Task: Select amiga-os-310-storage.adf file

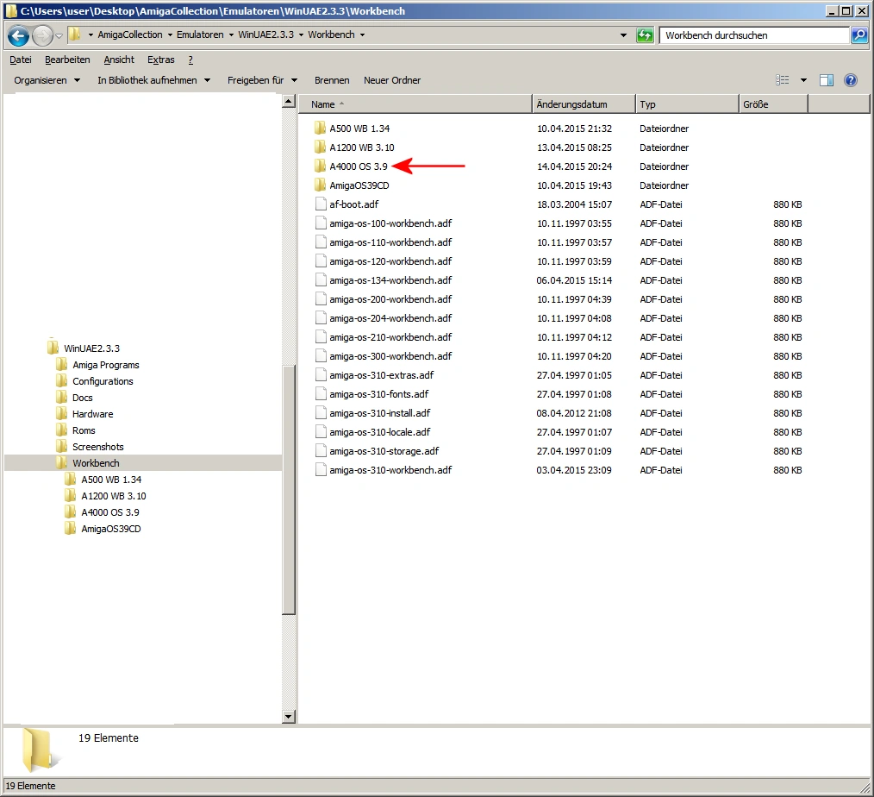Action: click(x=384, y=450)
